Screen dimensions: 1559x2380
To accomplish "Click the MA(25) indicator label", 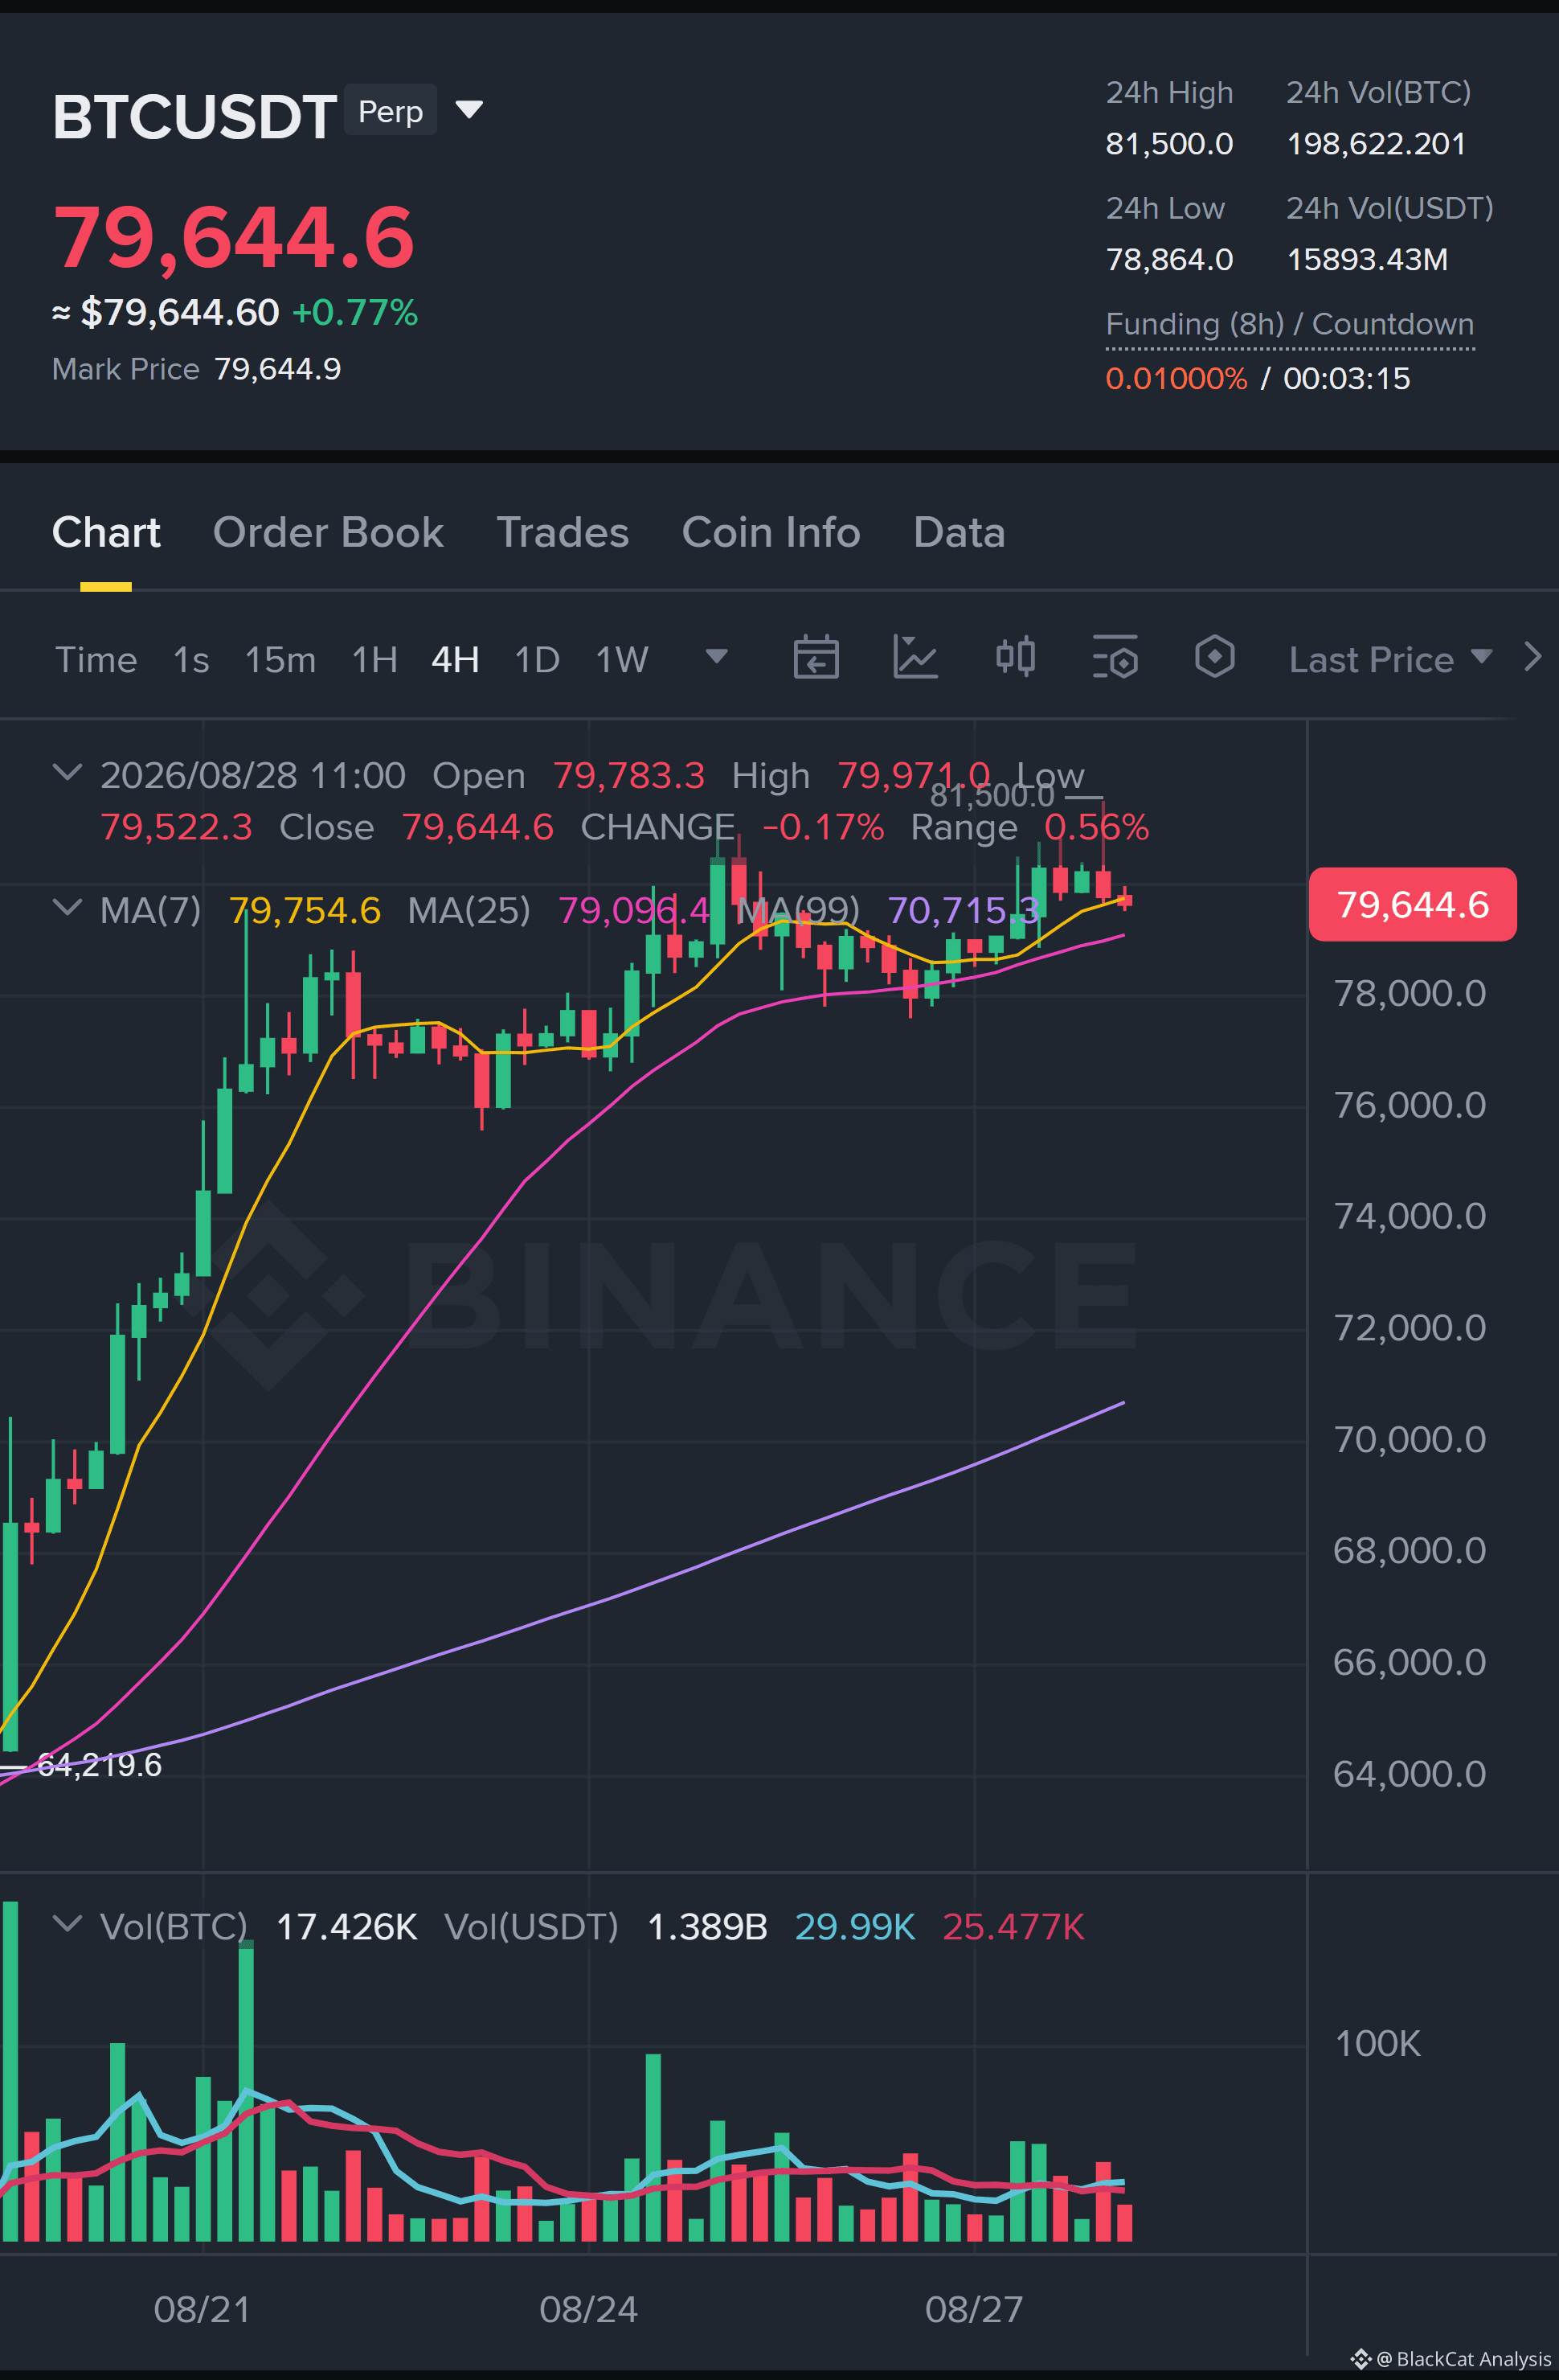I will [469, 910].
